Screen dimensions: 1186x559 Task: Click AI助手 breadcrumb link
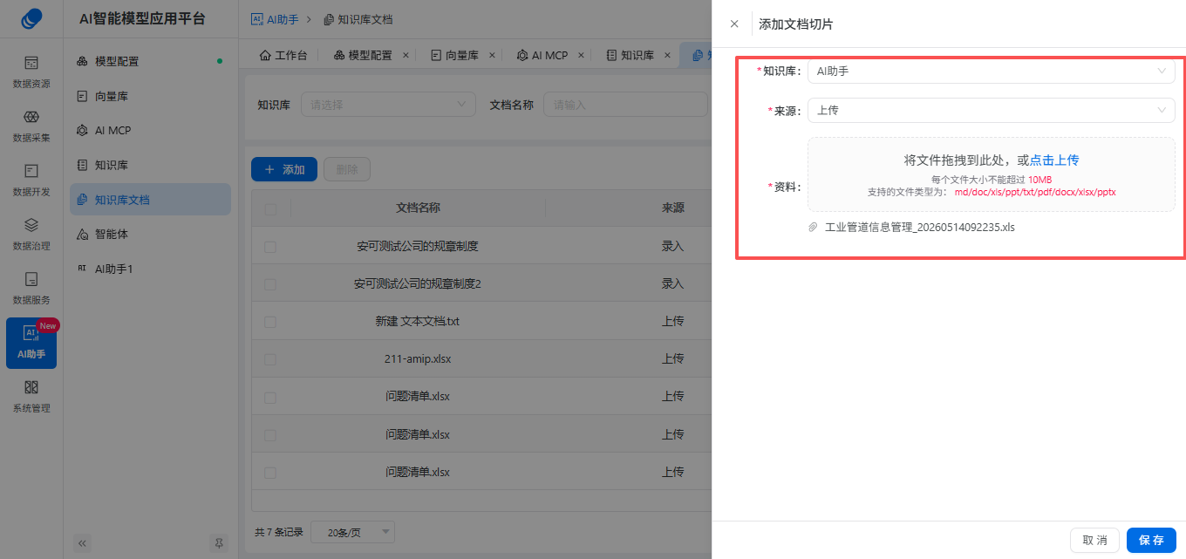pos(275,18)
